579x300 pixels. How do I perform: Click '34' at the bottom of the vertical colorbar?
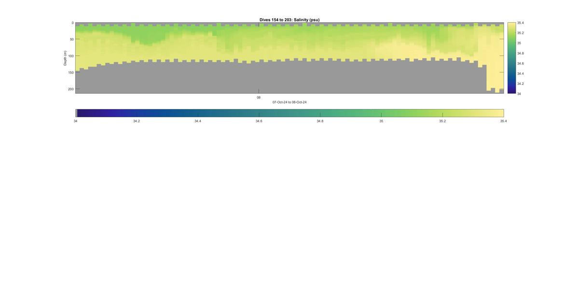[x=519, y=94]
